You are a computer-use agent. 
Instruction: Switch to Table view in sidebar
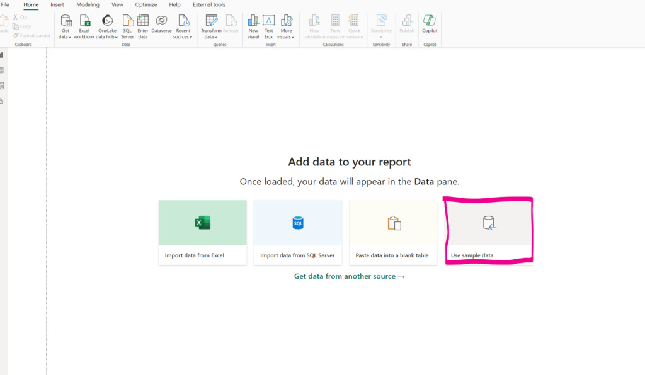(x=2, y=70)
